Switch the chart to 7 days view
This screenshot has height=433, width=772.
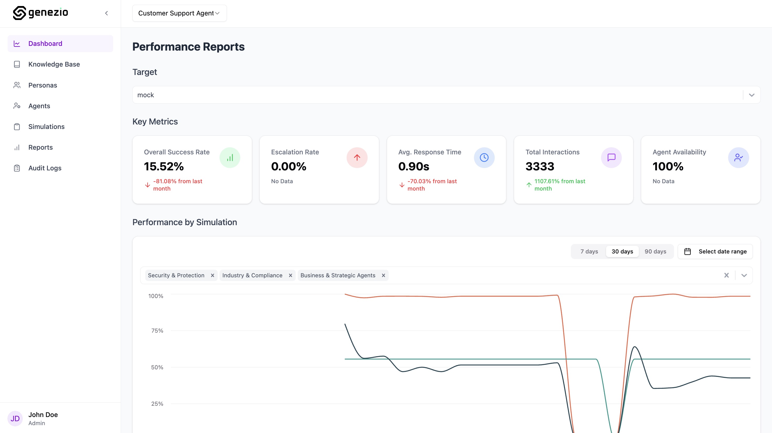pos(589,251)
